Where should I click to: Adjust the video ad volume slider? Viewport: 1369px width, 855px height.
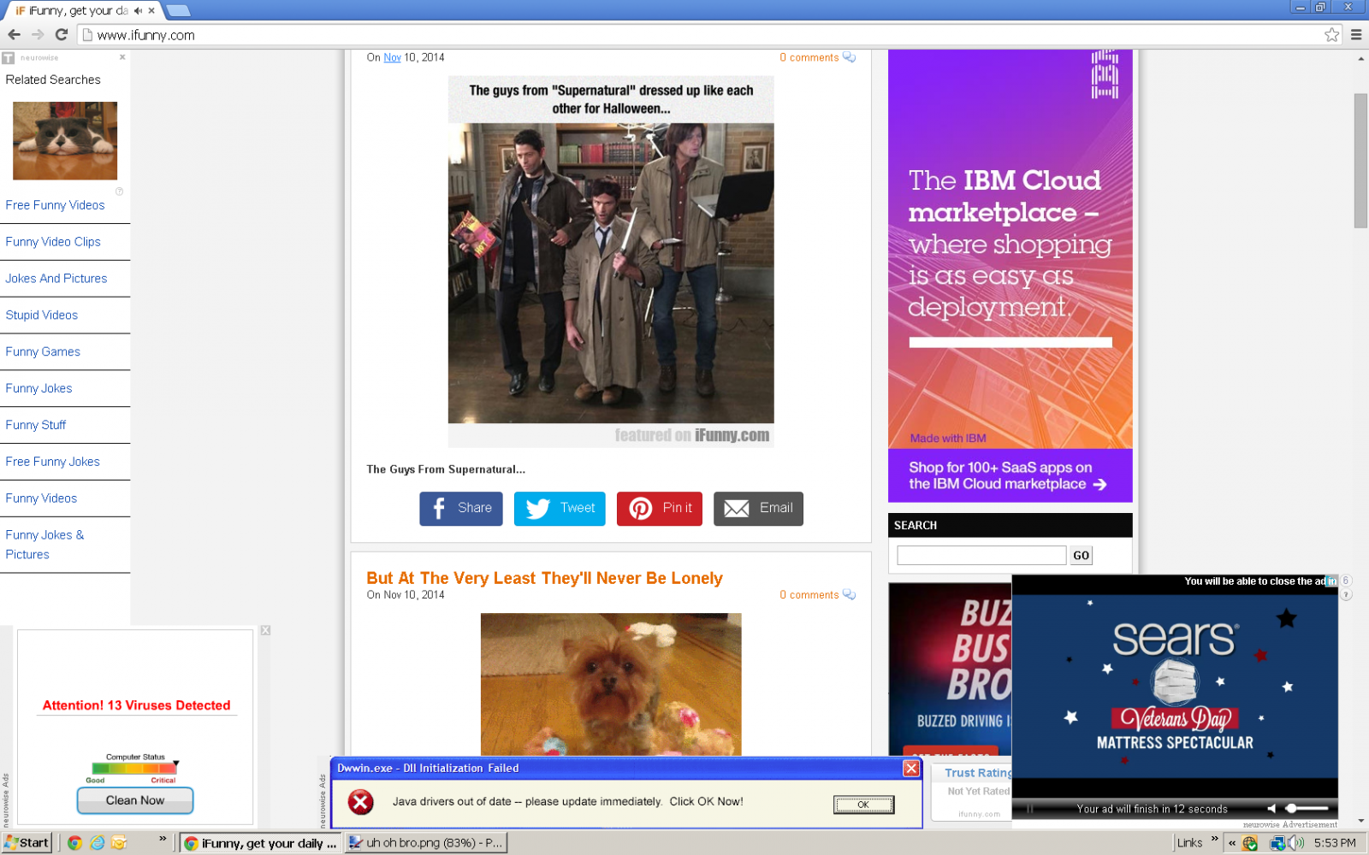tap(1307, 809)
